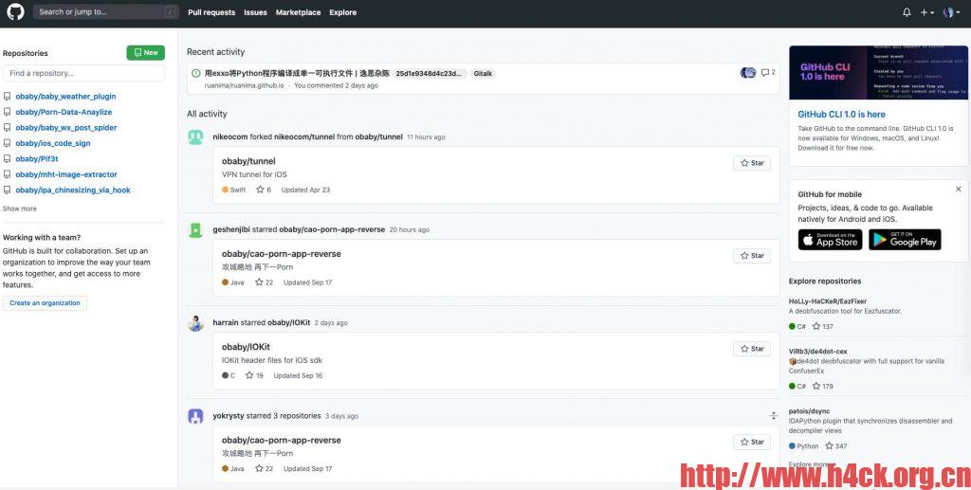Open the recent activity issue title
971x490 pixels.
(297, 73)
